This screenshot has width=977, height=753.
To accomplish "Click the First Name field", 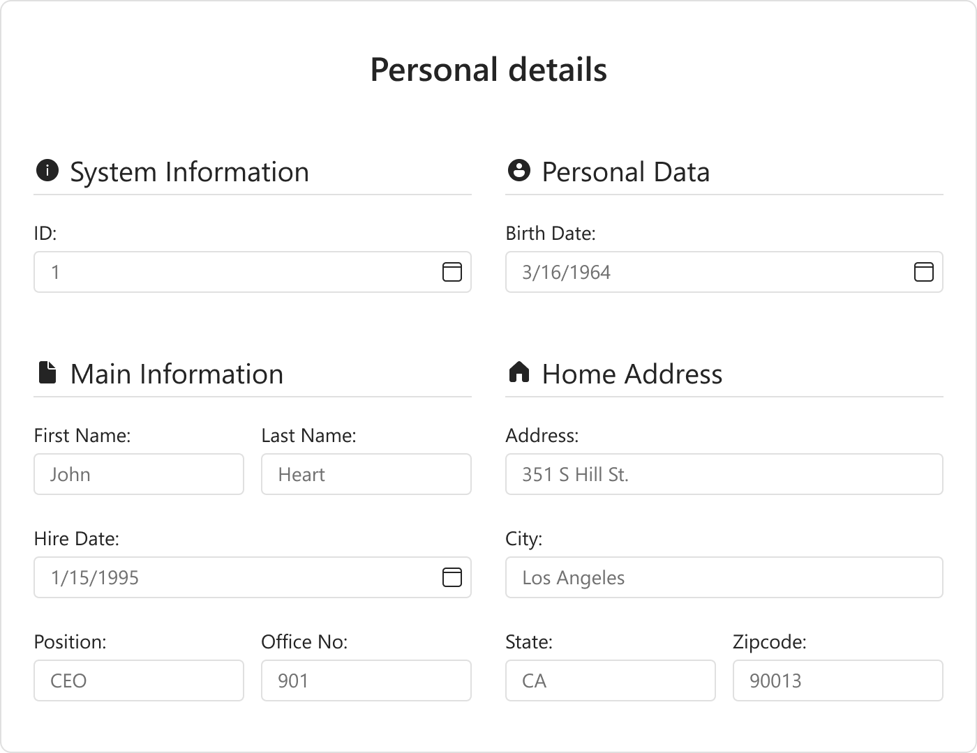I will (139, 474).
